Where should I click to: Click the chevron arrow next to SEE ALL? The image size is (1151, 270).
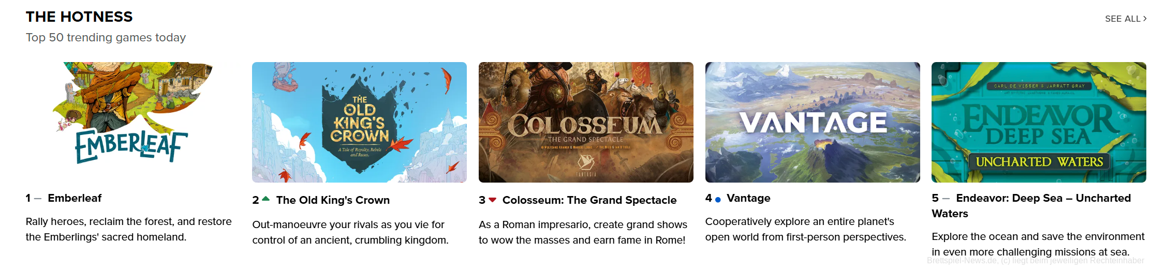pyautogui.click(x=1145, y=19)
